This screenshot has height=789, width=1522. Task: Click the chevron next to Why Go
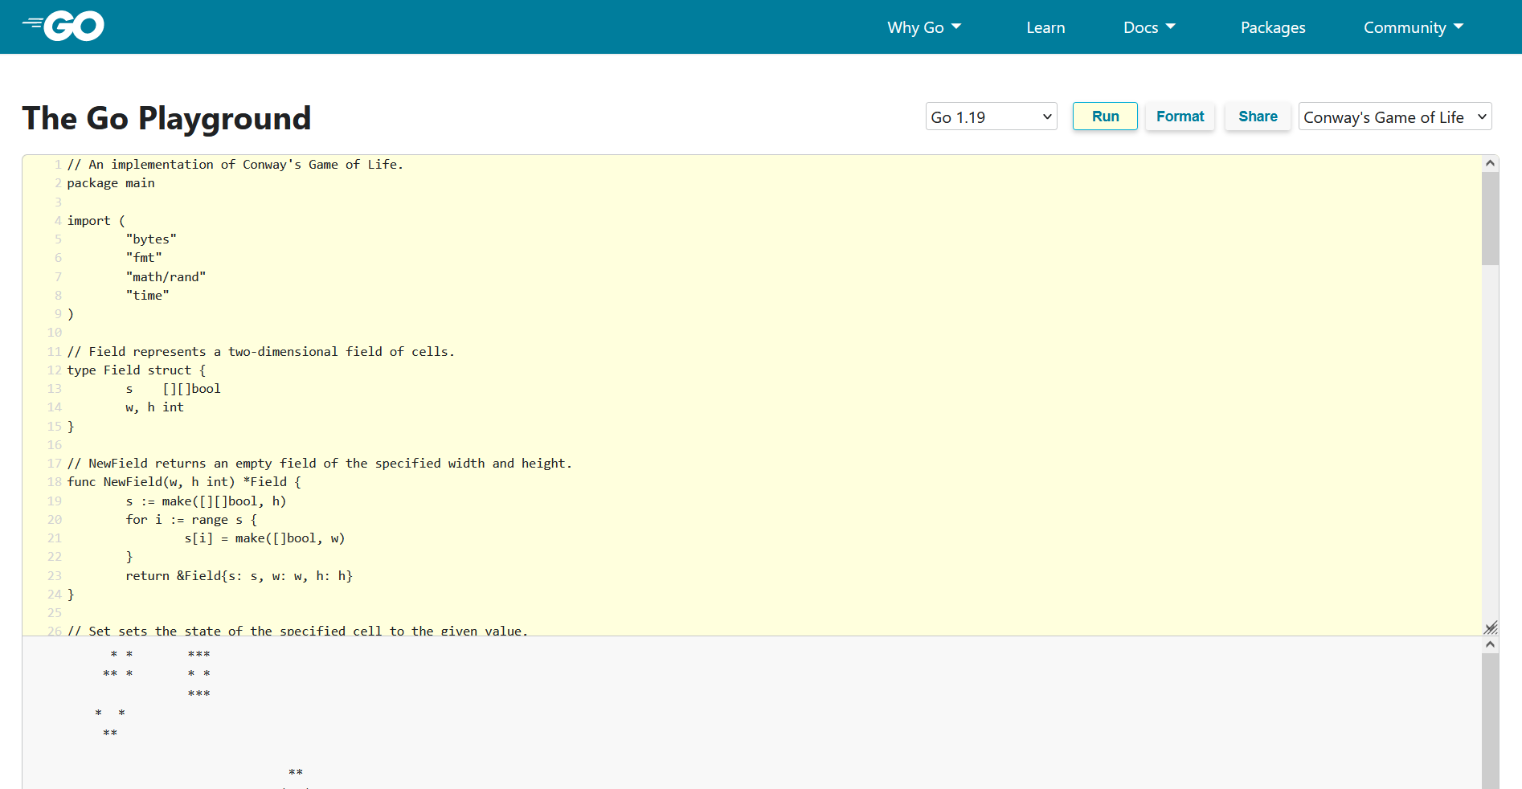[x=955, y=27]
